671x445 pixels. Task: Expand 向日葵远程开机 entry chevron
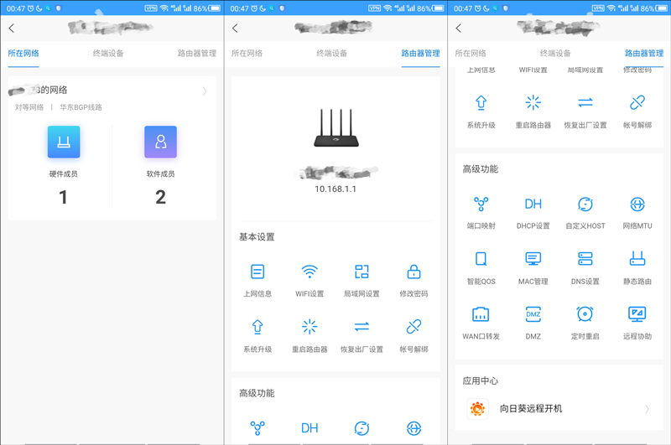647,409
